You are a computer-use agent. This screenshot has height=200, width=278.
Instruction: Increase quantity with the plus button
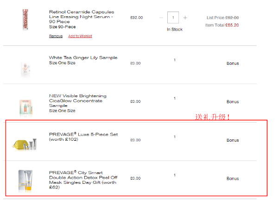tap(185, 18)
